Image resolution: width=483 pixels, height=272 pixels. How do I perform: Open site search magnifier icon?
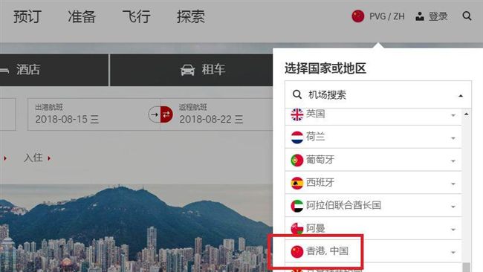point(467,16)
